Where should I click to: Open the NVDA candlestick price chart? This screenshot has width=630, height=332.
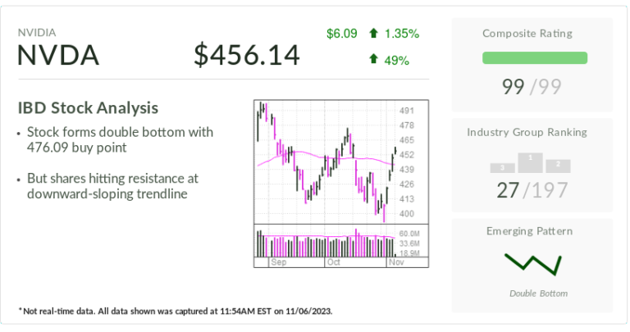[x=326, y=161]
